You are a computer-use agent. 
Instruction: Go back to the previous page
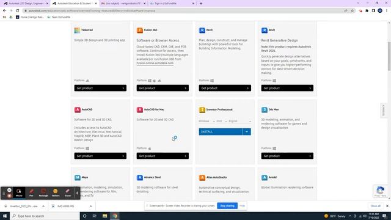4,11
